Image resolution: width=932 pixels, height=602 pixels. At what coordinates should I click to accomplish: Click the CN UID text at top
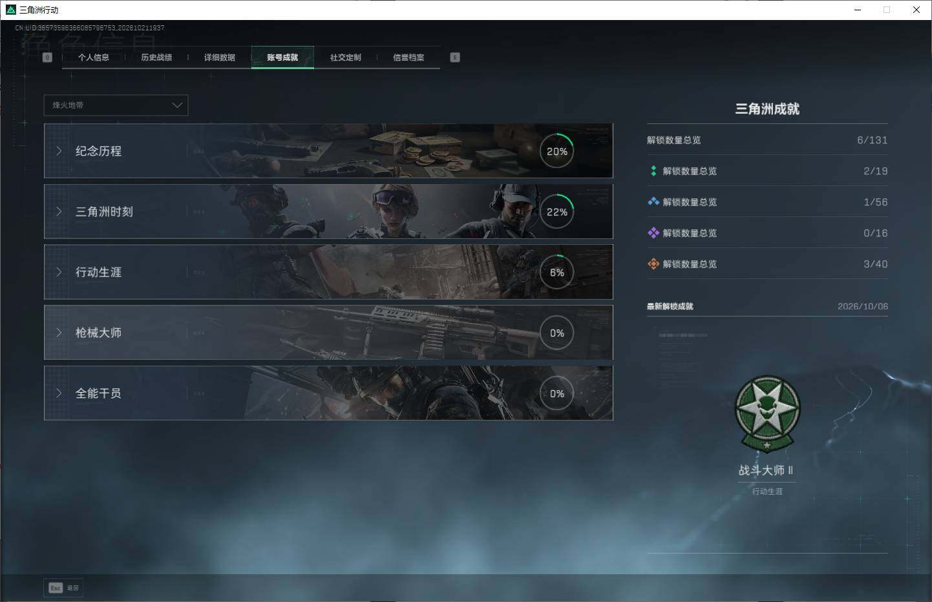pos(90,28)
